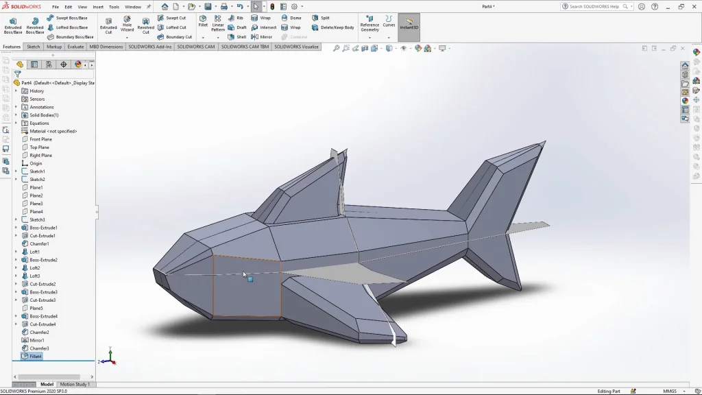Pin the menu bar with pushpin
This screenshot has height=395, width=702.
click(x=149, y=7)
